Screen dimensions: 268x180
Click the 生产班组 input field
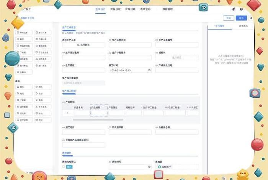[83, 70]
